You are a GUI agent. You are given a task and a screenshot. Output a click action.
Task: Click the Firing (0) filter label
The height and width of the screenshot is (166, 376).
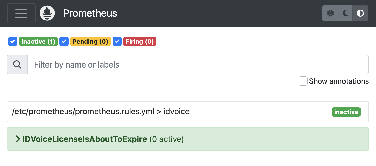[x=140, y=41]
